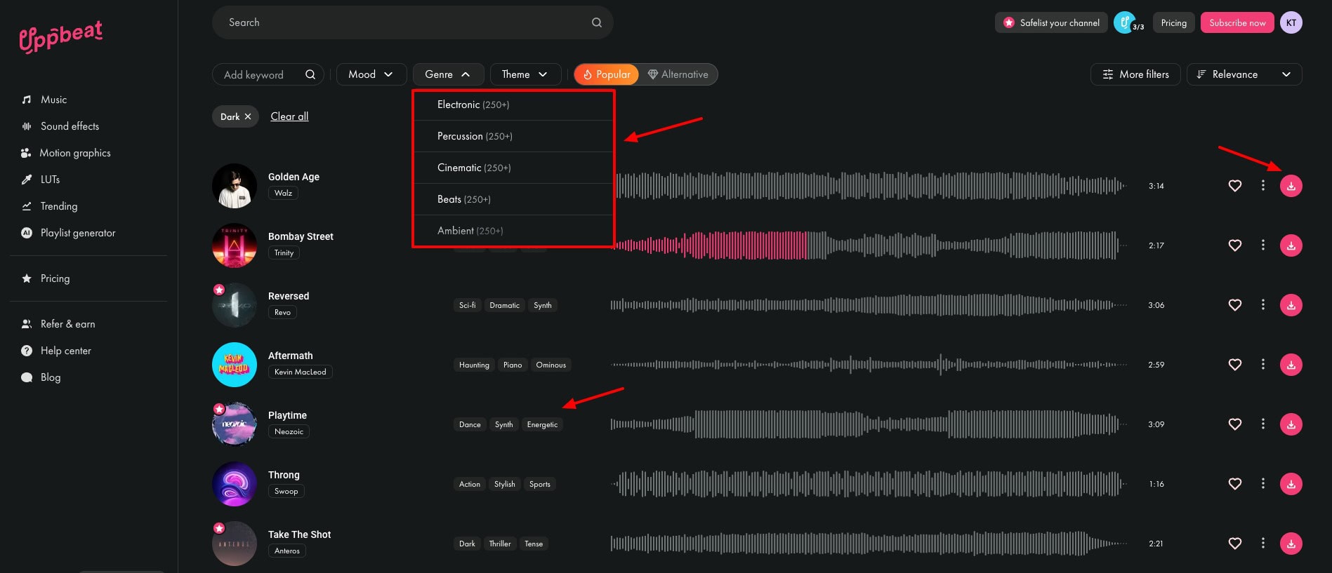
Task: Open the Theme dropdown
Action: (x=525, y=74)
